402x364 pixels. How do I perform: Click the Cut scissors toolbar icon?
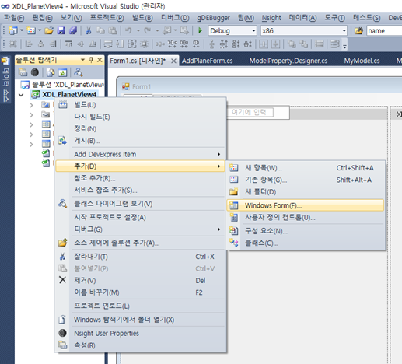tap(89, 31)
